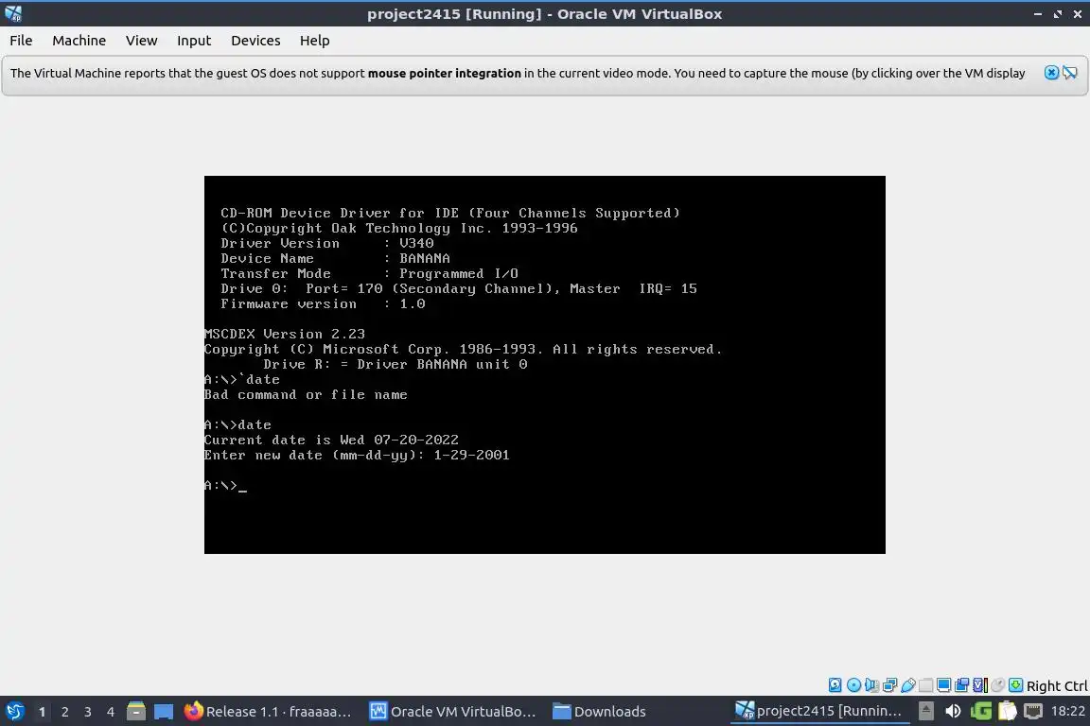Click the hard disk activity status icon
1090x726 pixels.
click(x=835, y=685)
